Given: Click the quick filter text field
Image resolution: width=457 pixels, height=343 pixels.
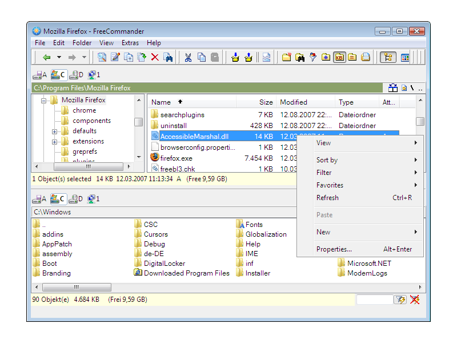Looking at the screenshot, I should point(374,300).
